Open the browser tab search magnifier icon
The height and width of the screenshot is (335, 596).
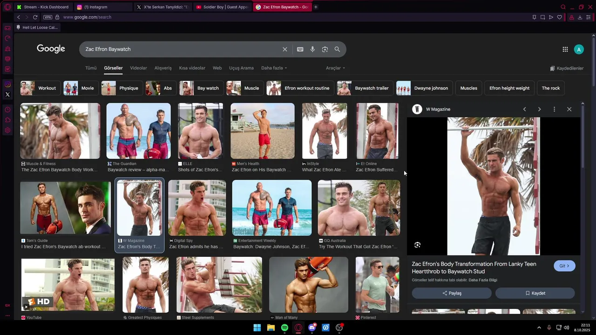(x=563, y=7)
